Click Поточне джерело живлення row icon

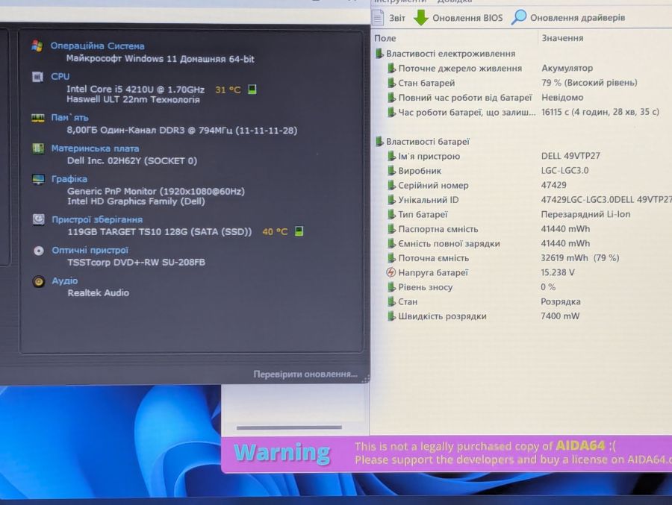pos(391,68)
